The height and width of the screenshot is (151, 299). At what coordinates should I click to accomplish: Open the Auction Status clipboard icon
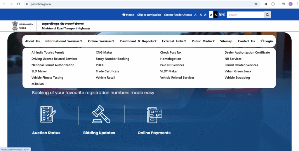tap(48, 115)
